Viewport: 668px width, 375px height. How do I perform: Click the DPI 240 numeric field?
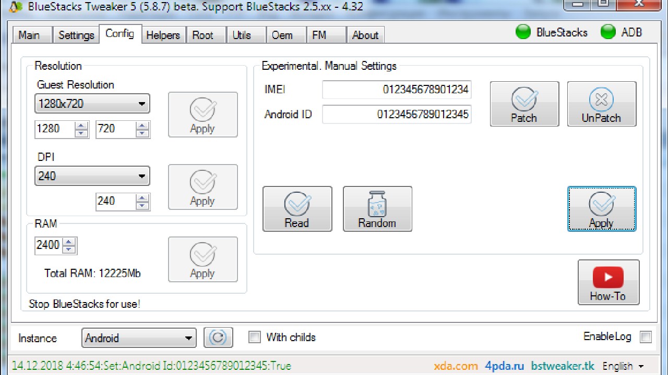116,202
